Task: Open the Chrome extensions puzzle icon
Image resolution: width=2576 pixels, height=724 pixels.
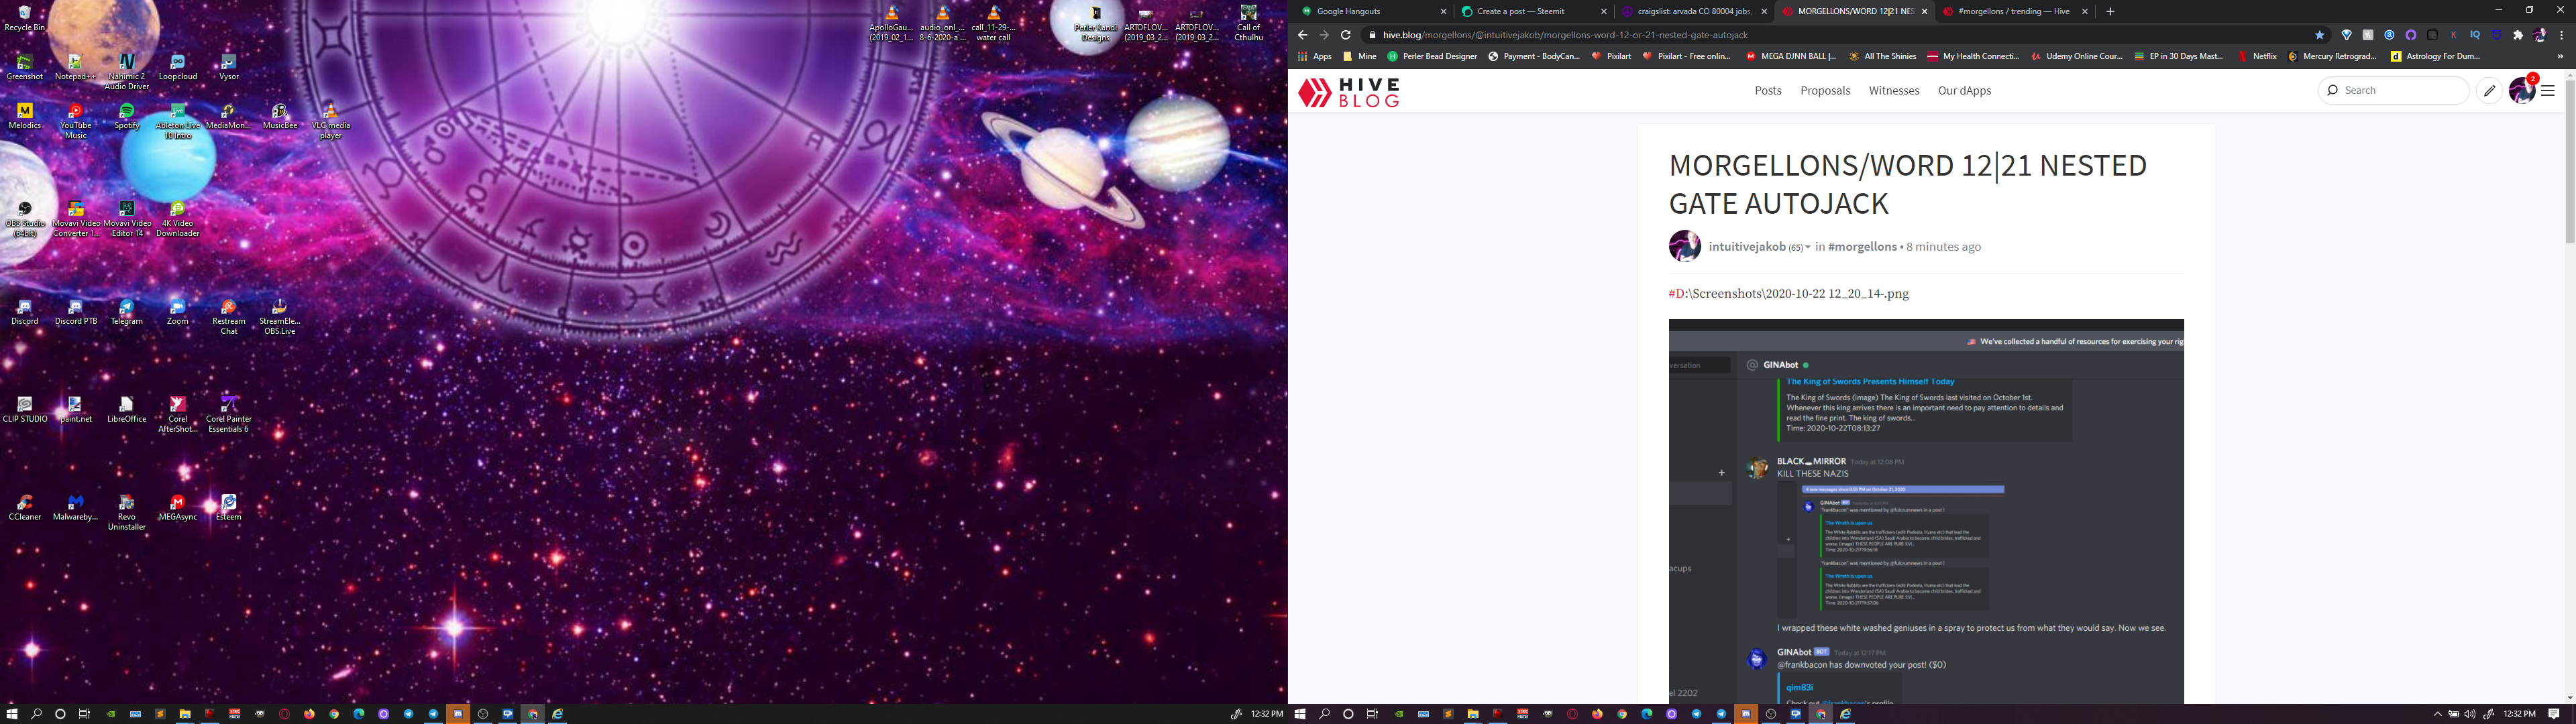Action: pos(2518,35)
